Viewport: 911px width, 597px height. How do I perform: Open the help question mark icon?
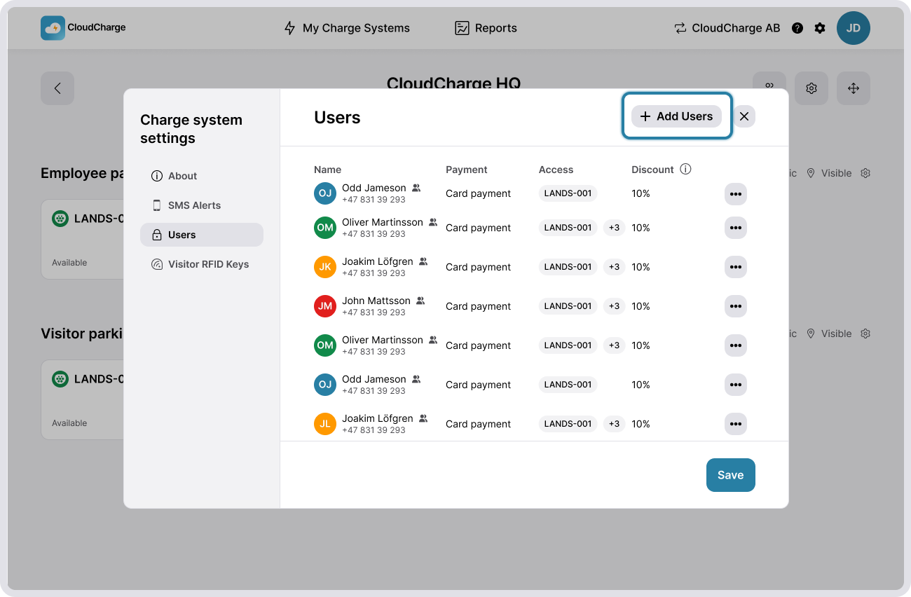tap(797, 28)
